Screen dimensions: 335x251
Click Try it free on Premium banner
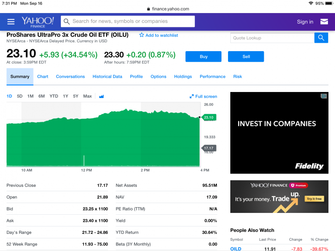314,199
